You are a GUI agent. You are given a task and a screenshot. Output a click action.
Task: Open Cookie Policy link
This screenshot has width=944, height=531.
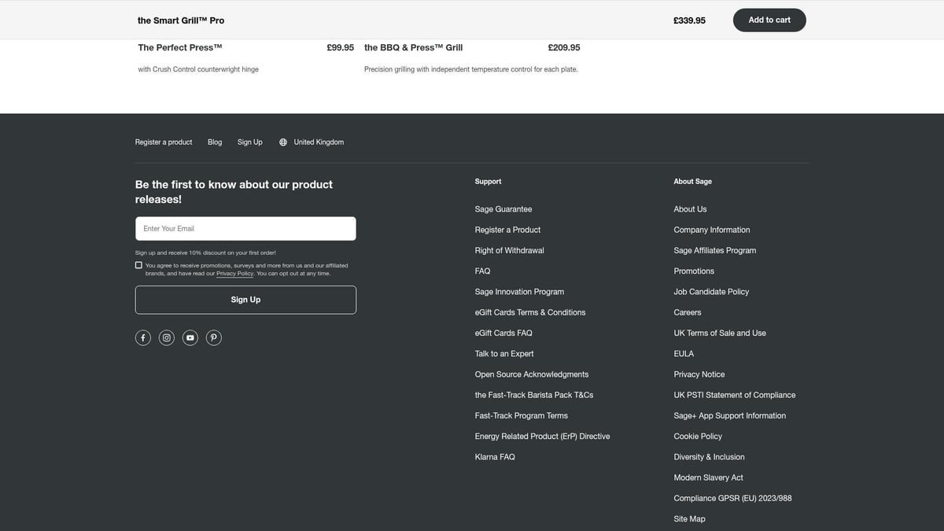[698, 437]
